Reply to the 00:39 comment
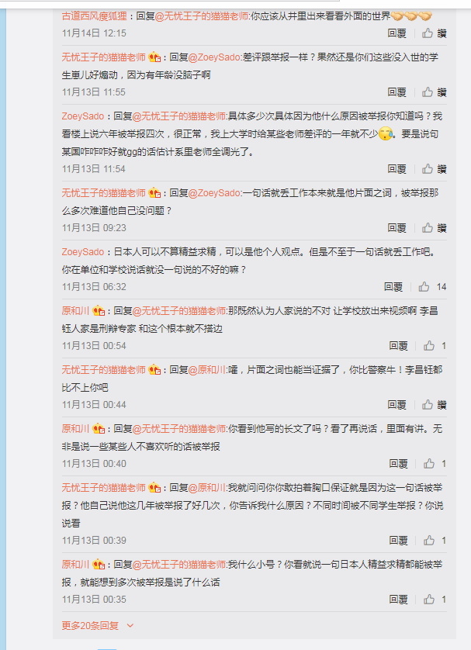471x650 pixels. tap(398, 541)
